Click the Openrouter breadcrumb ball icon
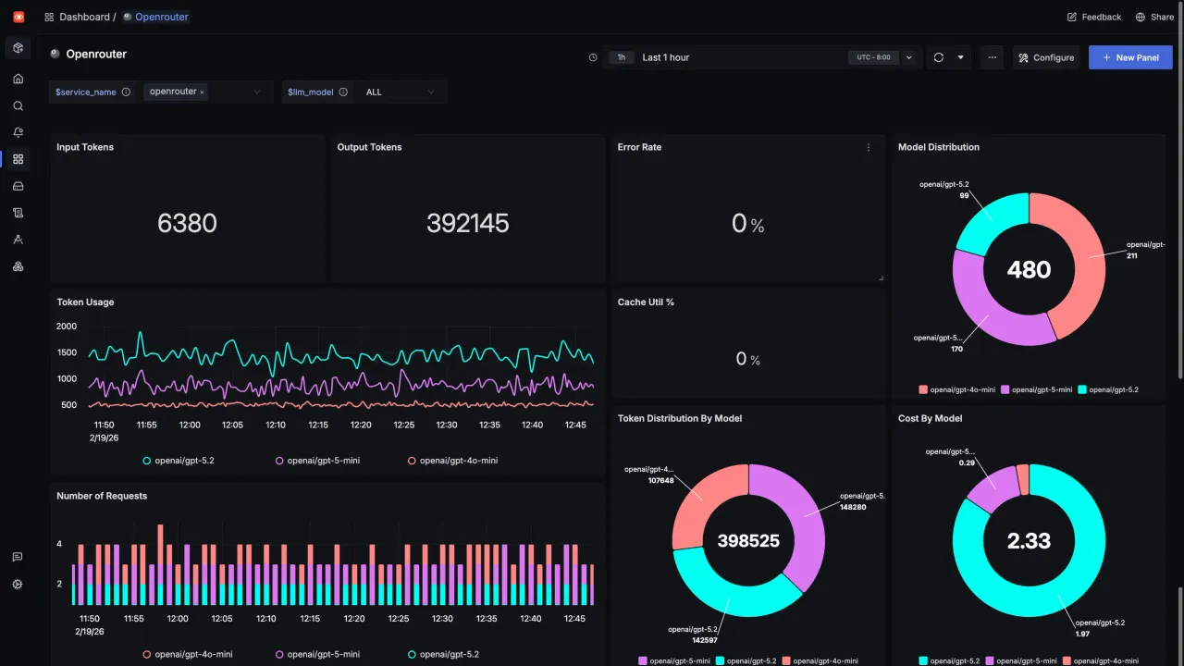This screenshot has height=666, width=1184. (128, 17)
